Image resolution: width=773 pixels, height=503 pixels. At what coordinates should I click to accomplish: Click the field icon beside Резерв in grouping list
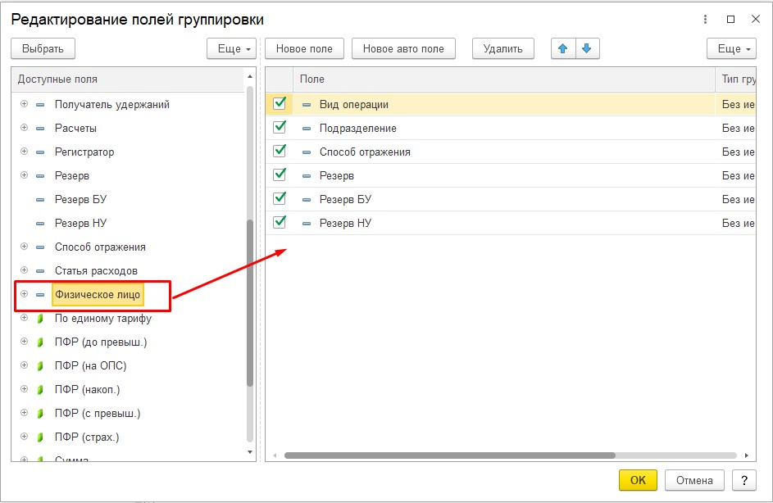coord(306,176)
